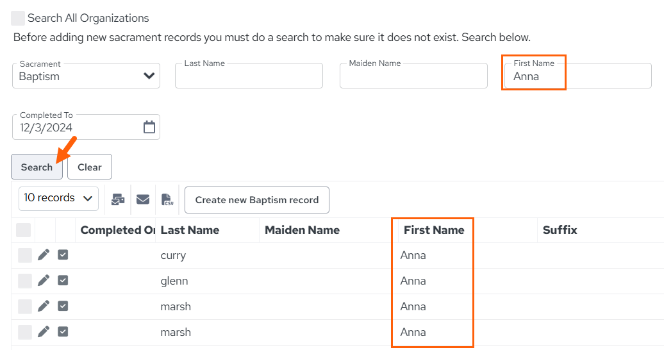Open the Sacrament Baptism dropdown
The image size is (664, 350).
tap(87, 76)
